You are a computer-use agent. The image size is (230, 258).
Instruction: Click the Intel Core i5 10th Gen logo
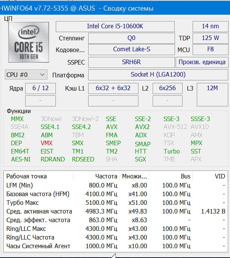(29, 42)
